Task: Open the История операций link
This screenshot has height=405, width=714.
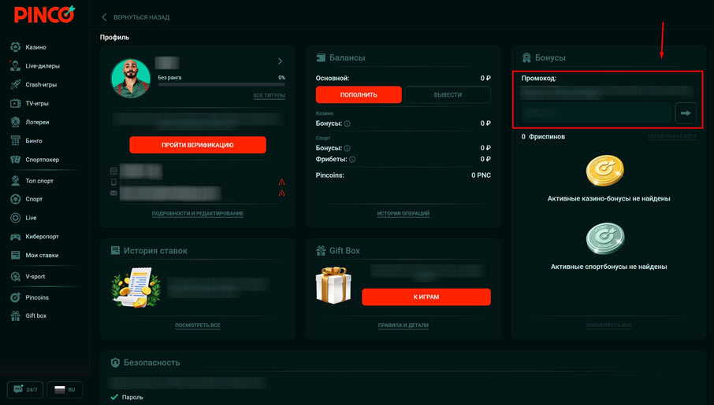Action: pos(403,214)
